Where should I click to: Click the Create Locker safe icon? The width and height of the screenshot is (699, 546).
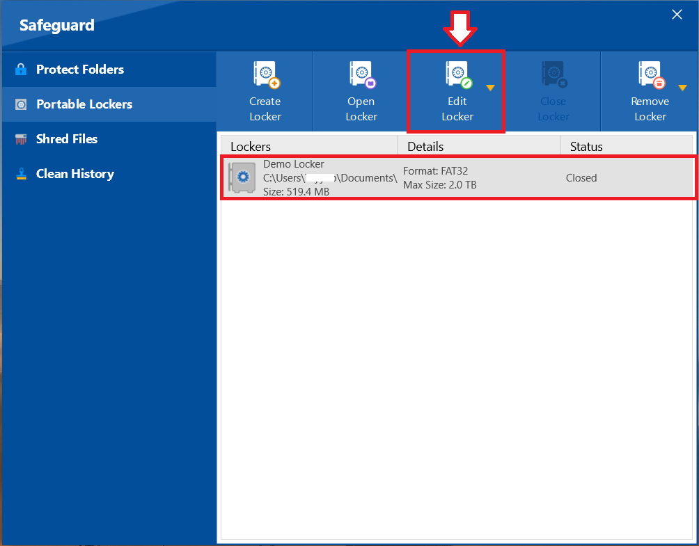click(266, 75)
